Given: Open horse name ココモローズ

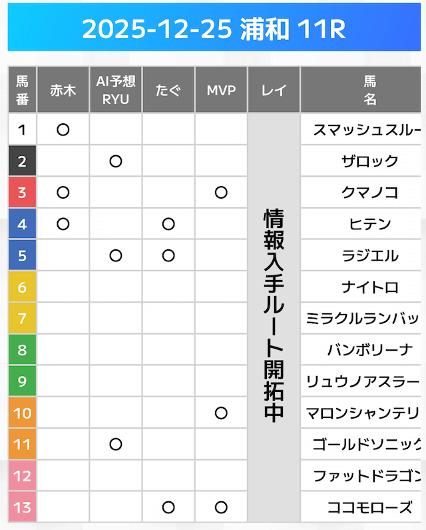Looking at the screenshot, I should click(x=369, y=507).
